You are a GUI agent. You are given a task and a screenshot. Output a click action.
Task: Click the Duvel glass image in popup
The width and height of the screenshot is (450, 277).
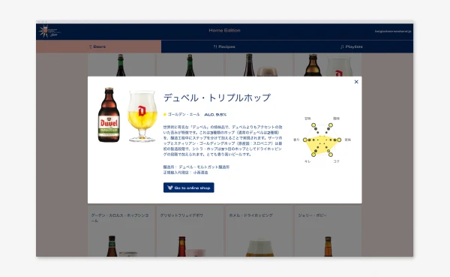click(x=142, y=116)
